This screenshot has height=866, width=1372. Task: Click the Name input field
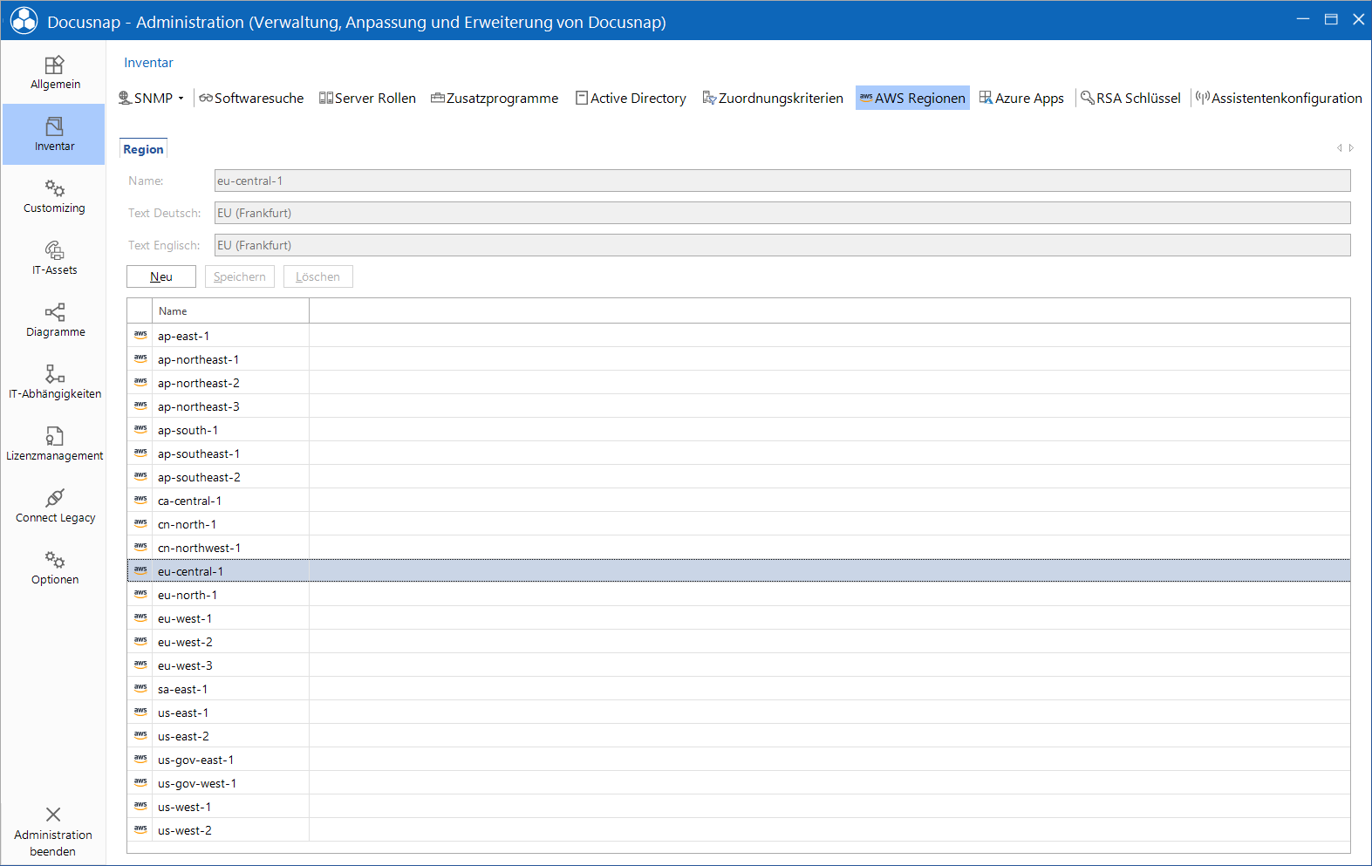782,181
